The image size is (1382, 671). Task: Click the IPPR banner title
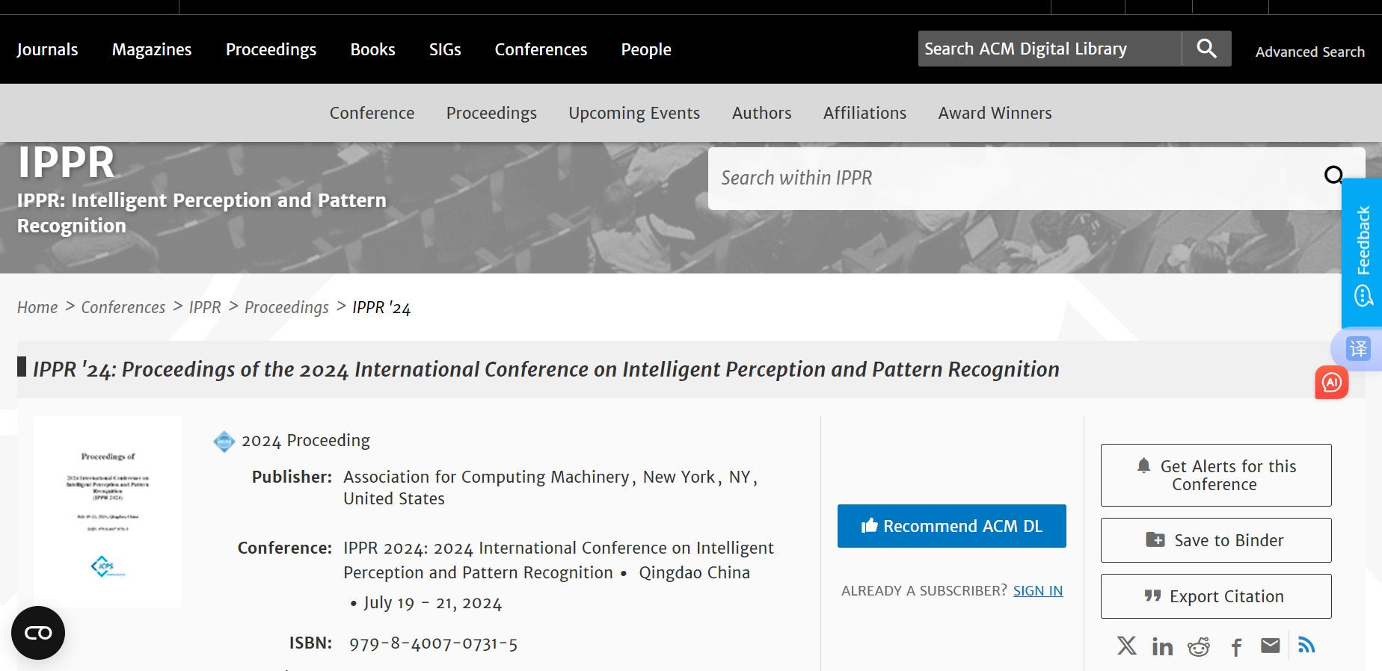[67, 162]
